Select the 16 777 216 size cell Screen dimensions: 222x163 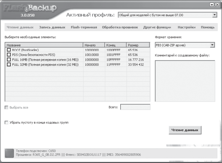136,60
